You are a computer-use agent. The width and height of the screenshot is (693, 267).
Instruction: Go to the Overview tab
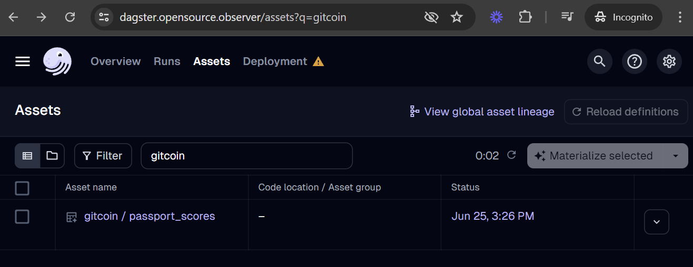115,61
